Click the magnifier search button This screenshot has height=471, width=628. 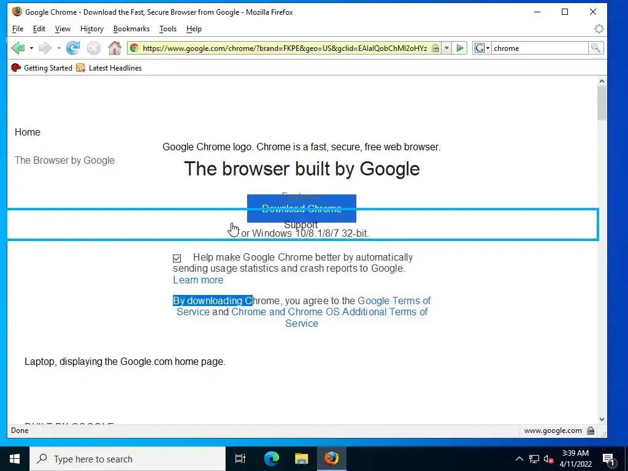[595, 48]
